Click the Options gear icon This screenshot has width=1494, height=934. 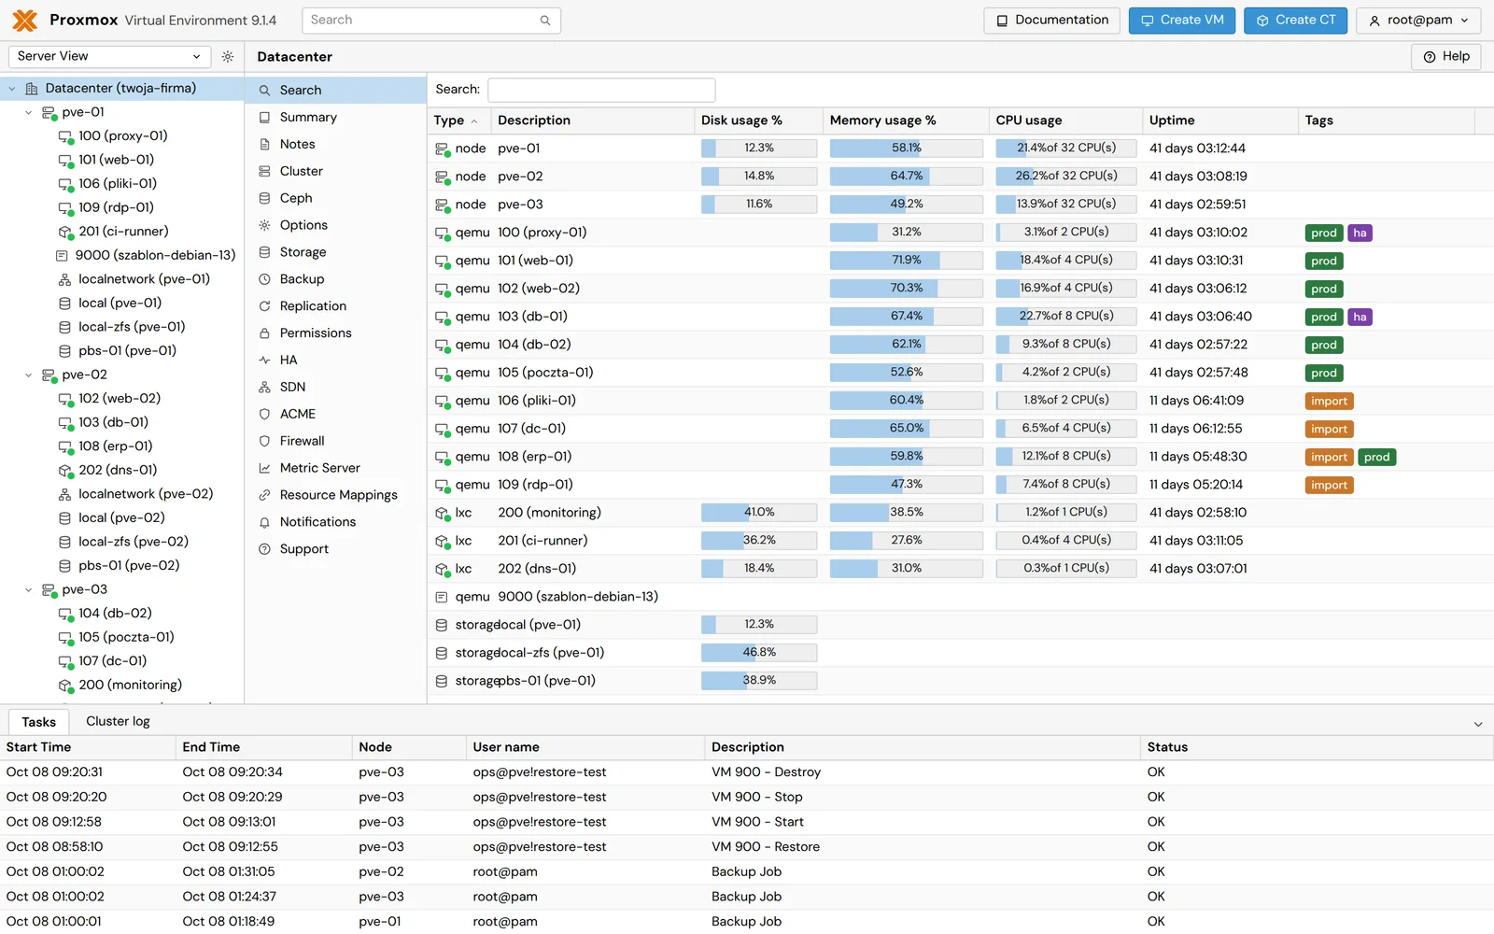click(x=264, y=226)
